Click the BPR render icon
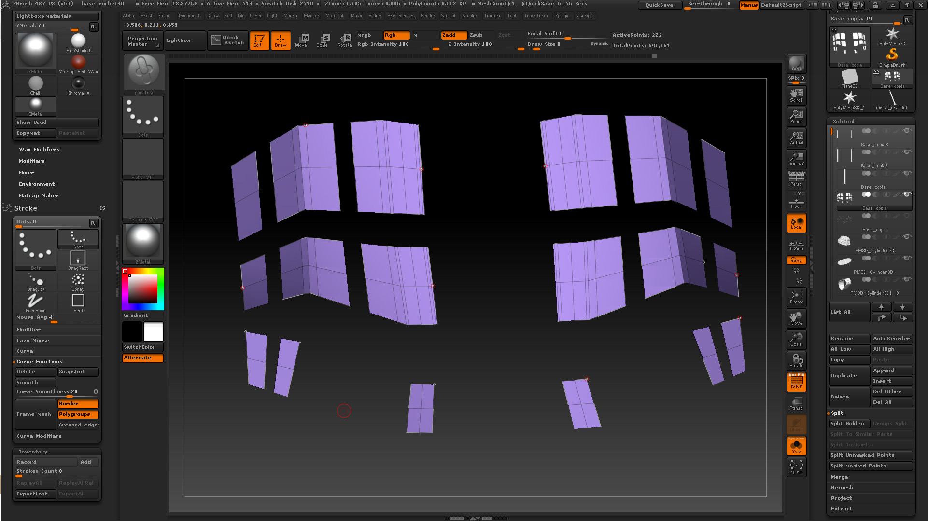 point(796,64)
